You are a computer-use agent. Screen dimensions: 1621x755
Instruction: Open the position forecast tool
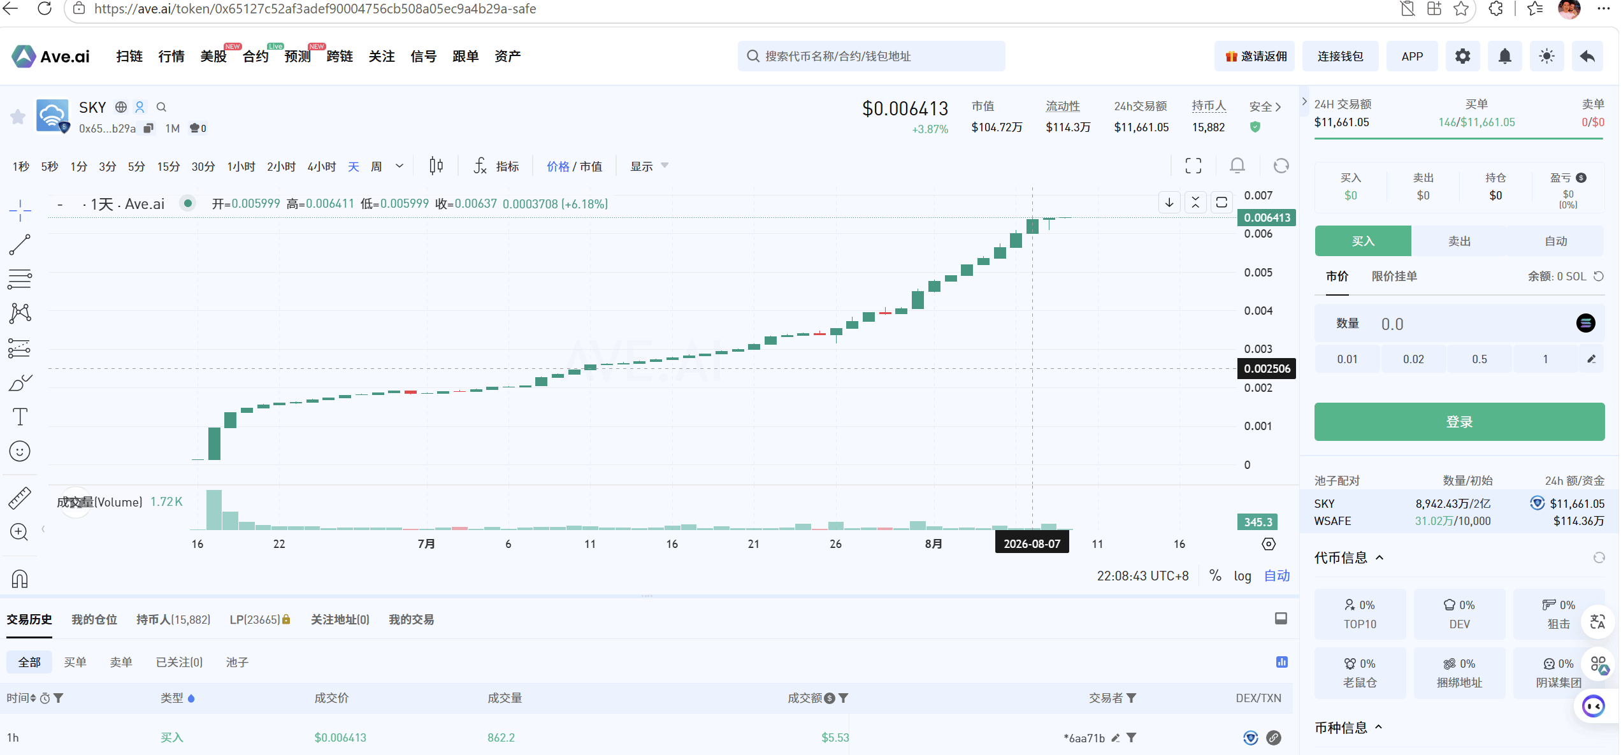(20, 348)
